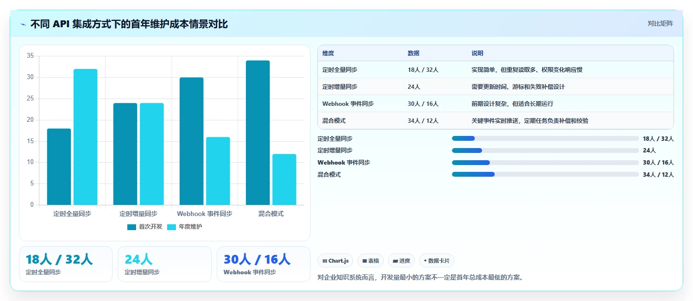Click the footnote about 首年总成本
693x301 pixels.
click(x=420, y=278)
